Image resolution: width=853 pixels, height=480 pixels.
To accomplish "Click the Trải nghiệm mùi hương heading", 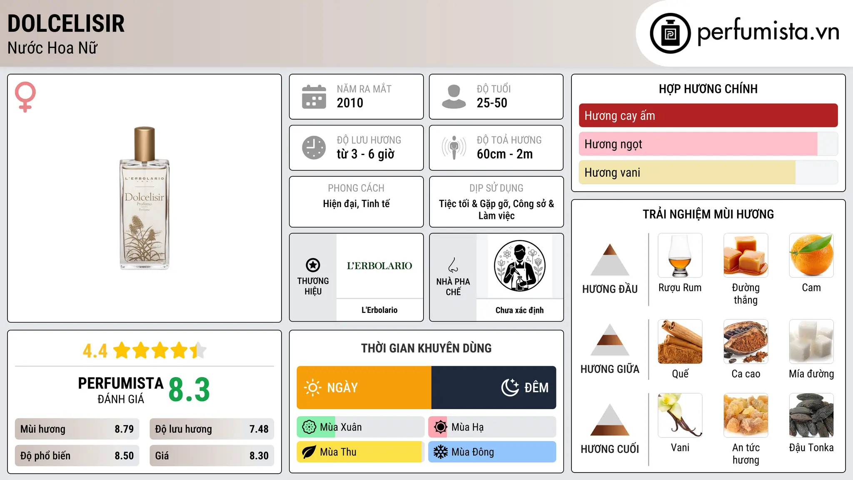I will pos(708,214).
